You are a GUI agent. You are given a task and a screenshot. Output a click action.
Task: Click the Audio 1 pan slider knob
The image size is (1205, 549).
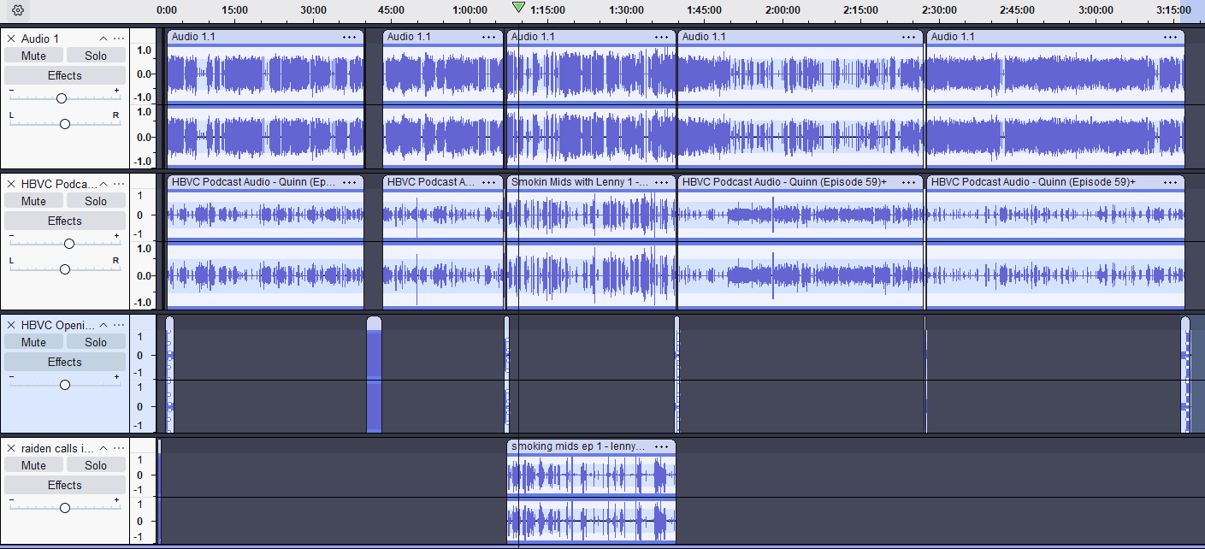pos(65,124)
